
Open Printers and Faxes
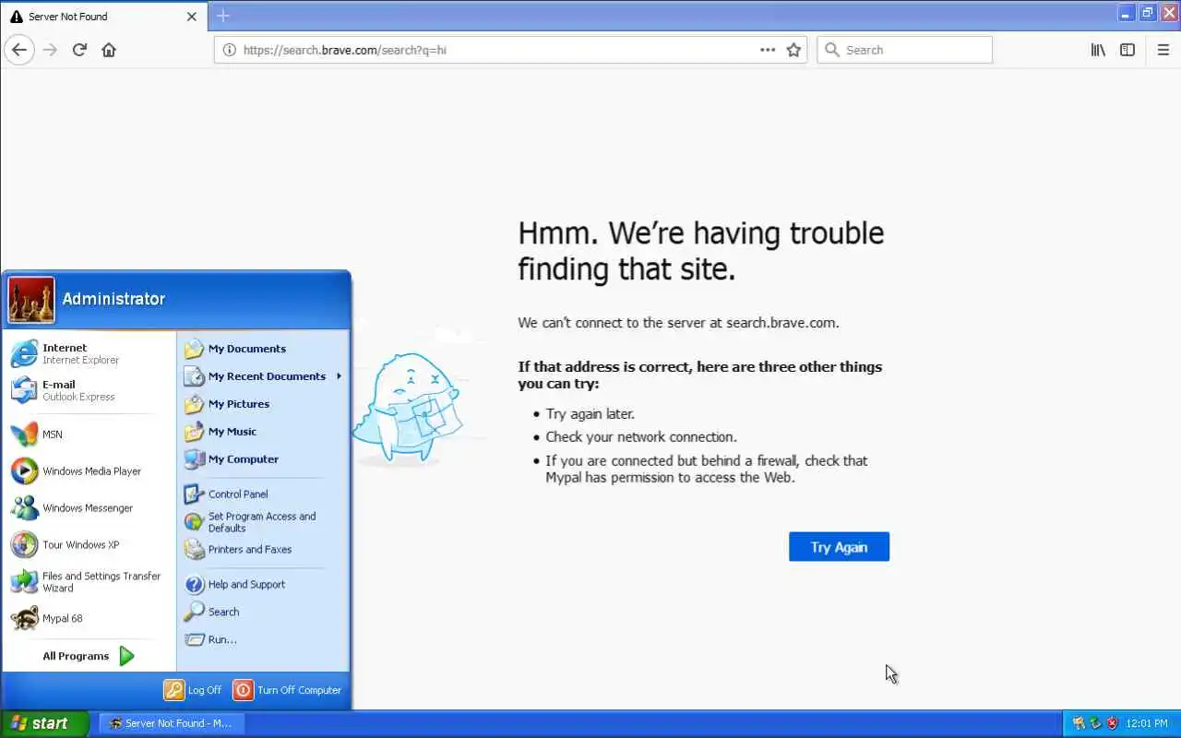263,550
